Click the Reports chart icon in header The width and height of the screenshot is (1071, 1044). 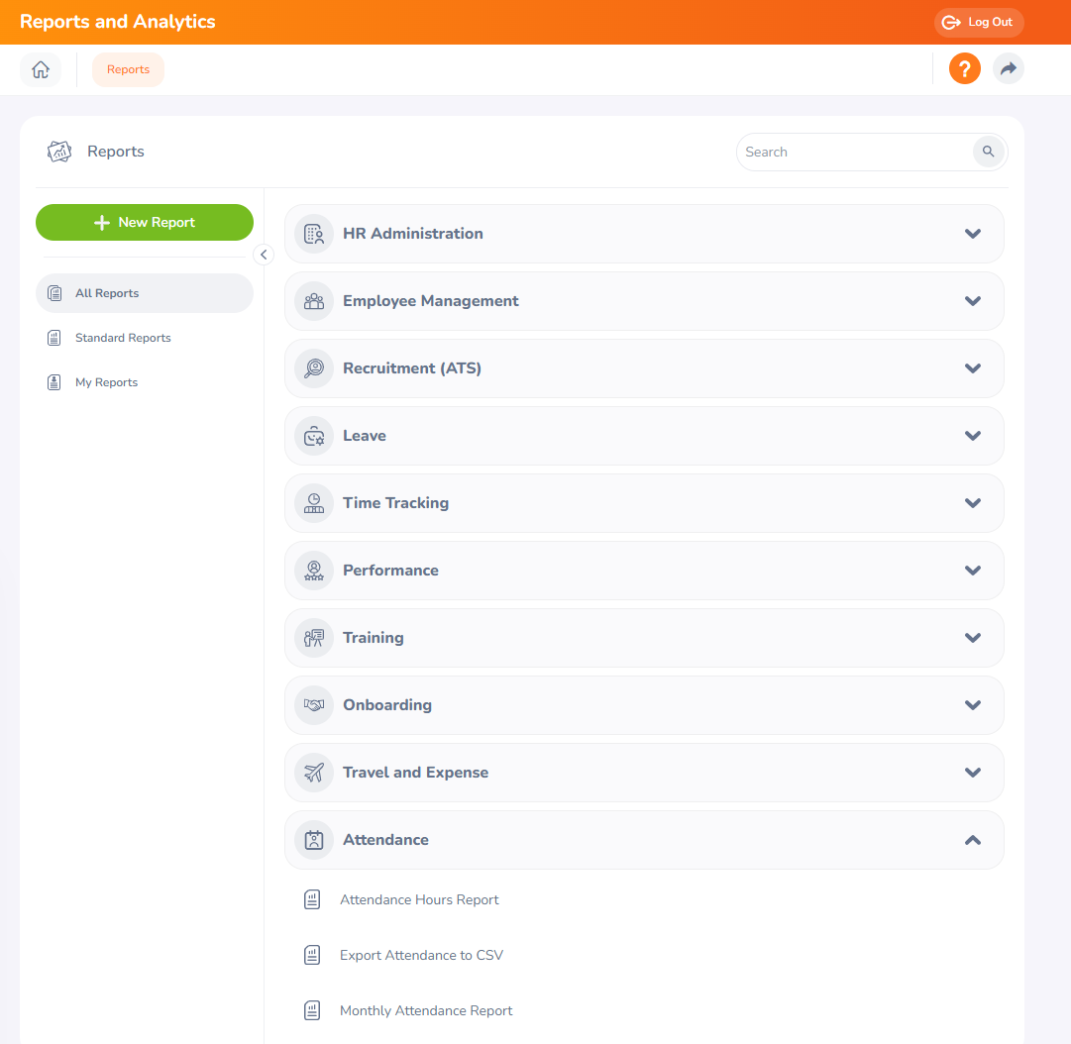click(x=59, y=152)
